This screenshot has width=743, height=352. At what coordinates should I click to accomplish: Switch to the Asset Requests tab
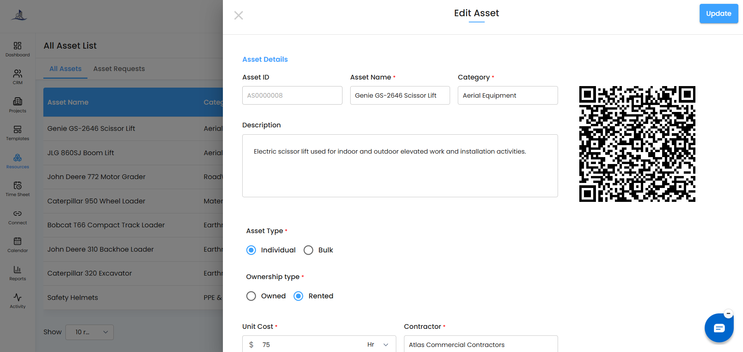point(119,69)
